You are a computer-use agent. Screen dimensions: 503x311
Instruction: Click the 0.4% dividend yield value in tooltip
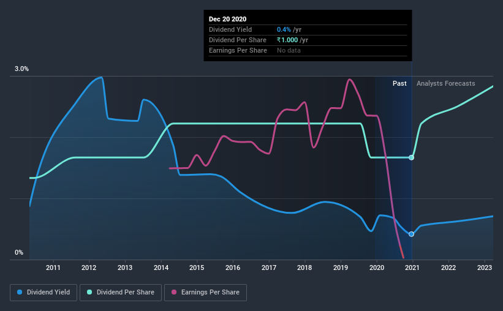tap(284, 29)
